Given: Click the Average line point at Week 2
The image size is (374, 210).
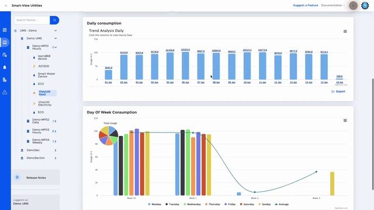Looking at the screenshot, I should point(255,192).
